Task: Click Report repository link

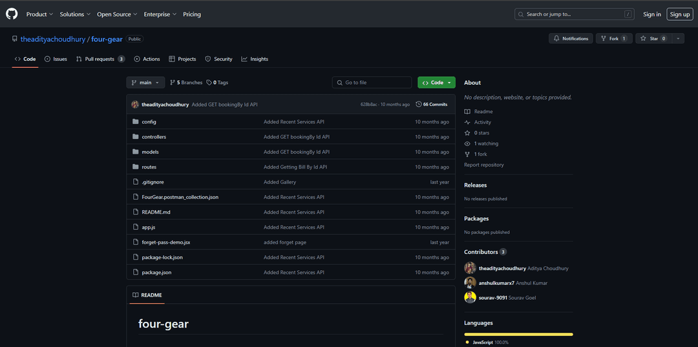Action: tap(484, 165)
